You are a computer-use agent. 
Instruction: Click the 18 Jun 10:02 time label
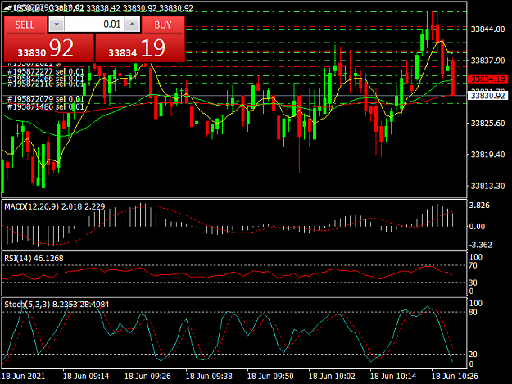[x=332, y=376]
